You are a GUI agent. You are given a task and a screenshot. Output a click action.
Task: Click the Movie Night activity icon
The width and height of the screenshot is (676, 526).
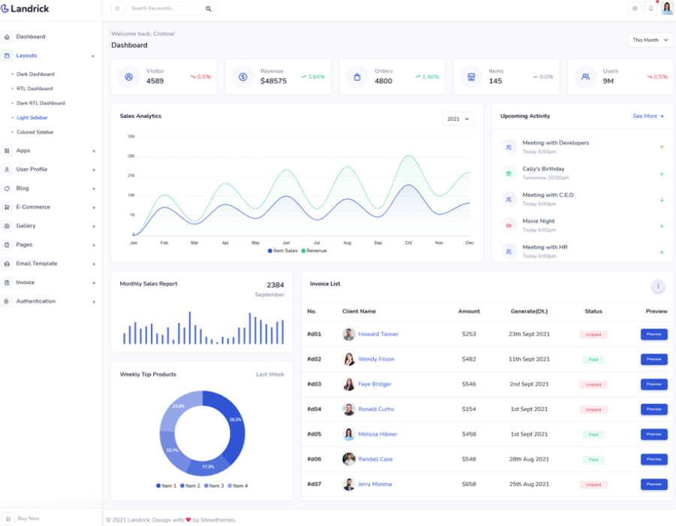point(509,225)
